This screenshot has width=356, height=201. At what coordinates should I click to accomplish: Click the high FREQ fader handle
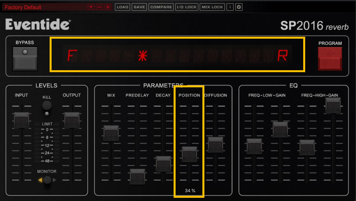[x=307, y=148]
